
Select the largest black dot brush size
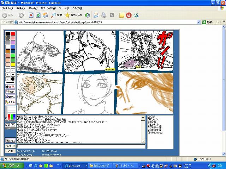[x=13, y=79]
